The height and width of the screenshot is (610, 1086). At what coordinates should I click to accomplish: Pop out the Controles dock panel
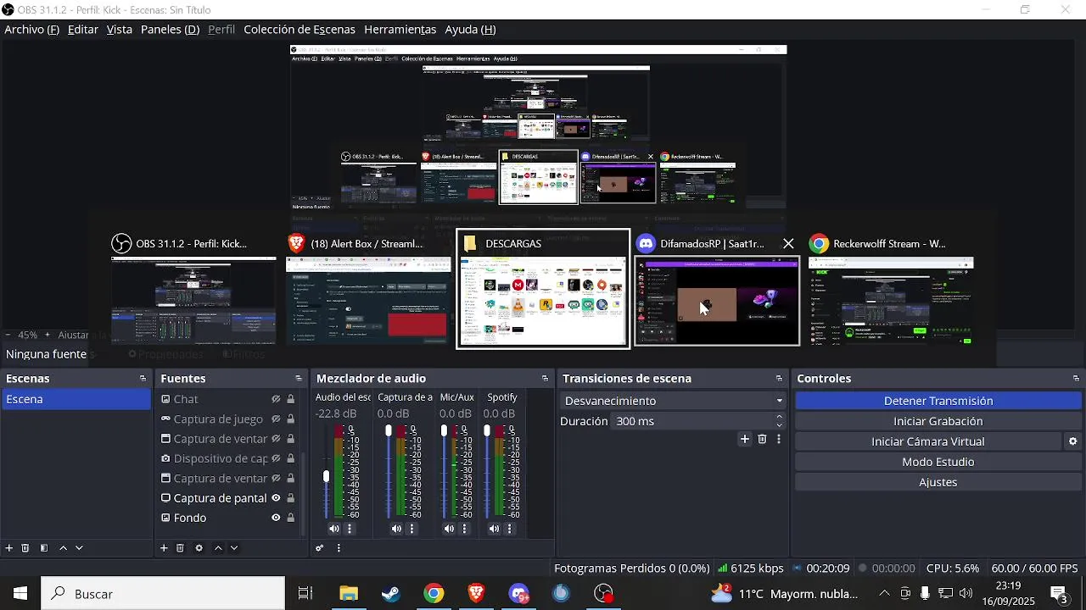(x=1076, y=379)
